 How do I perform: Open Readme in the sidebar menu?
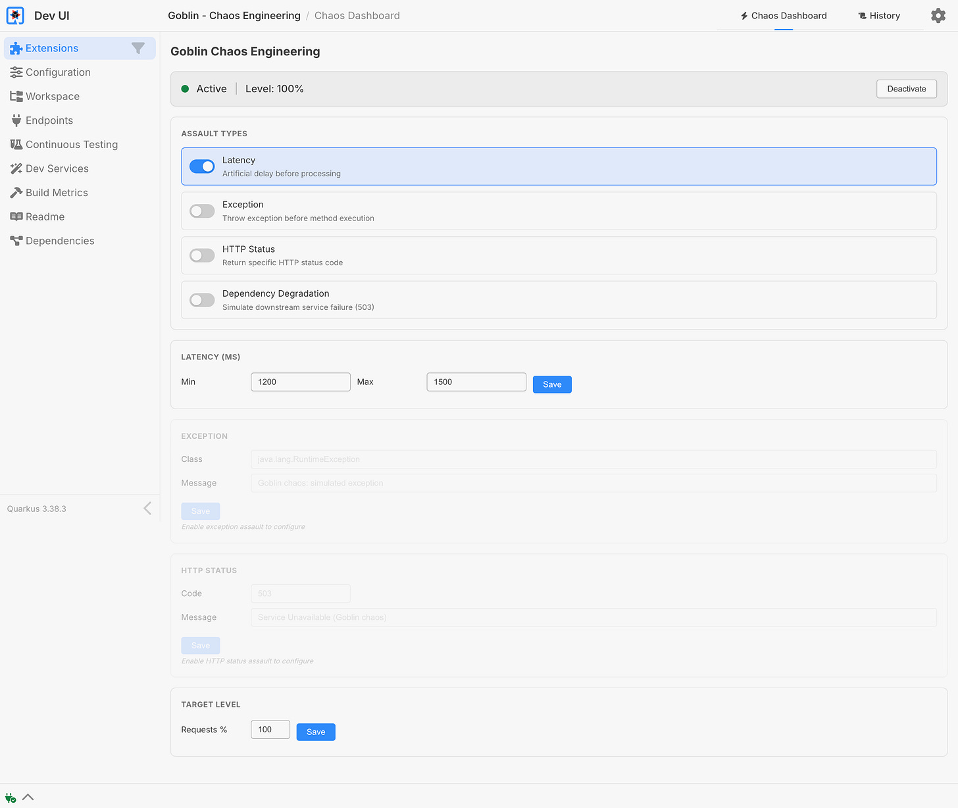80,216
